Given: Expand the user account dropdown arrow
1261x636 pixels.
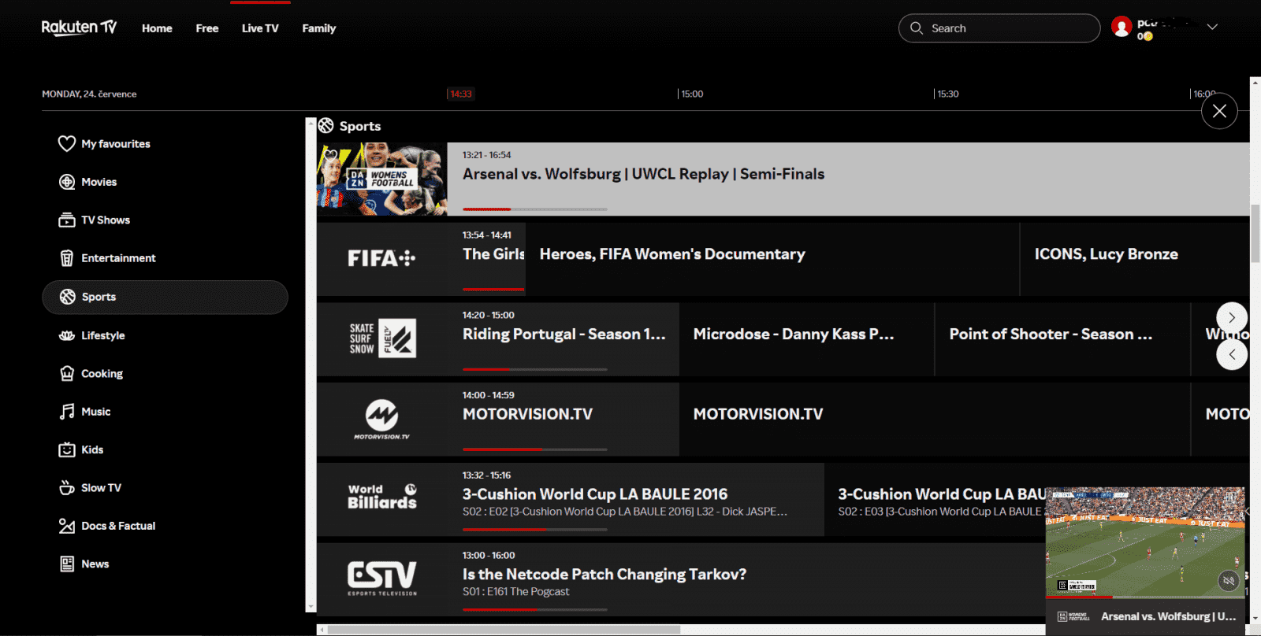Looking at the screenshot, I should pos(1212,28).
